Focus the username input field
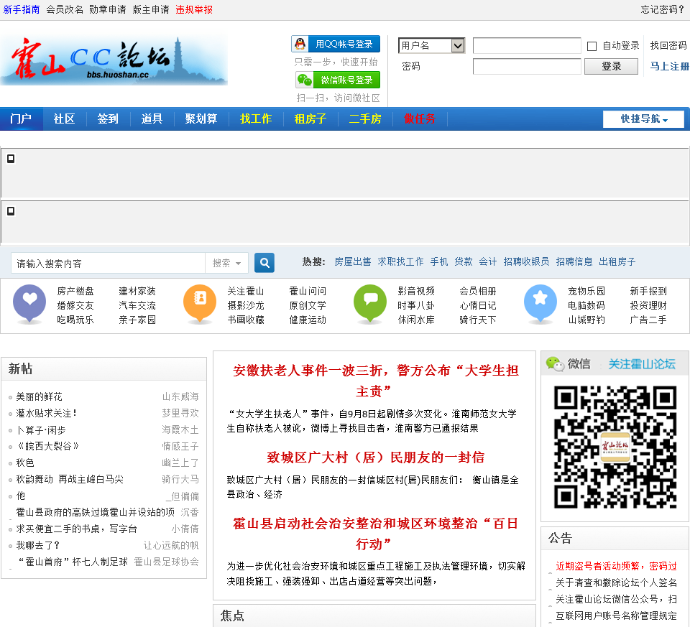This screenshot has width=690, height=627. coord(527,45)
